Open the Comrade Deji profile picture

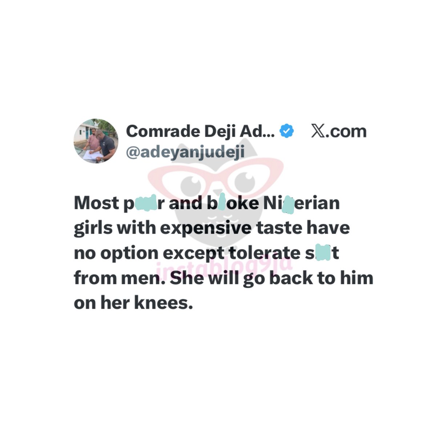[96, 141]
